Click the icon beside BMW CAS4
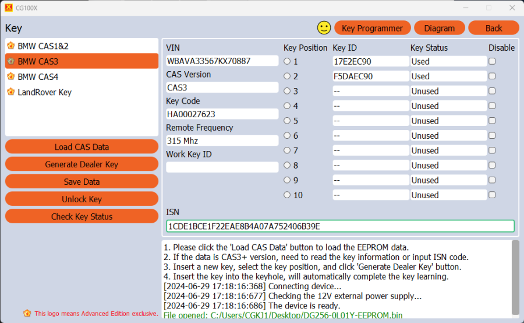The image size is (524, 323). 10,76
